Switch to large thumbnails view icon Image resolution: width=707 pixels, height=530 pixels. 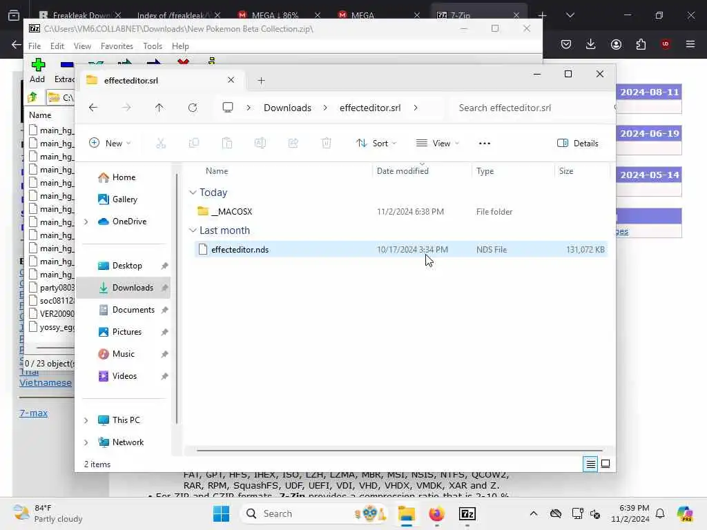pyautogui.click(x=606, y=464)
